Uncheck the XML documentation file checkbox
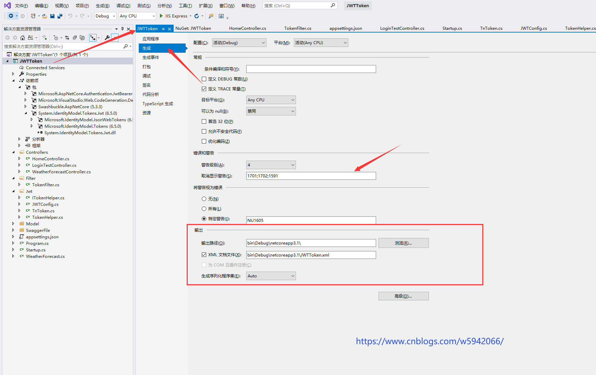 point(204,255)
